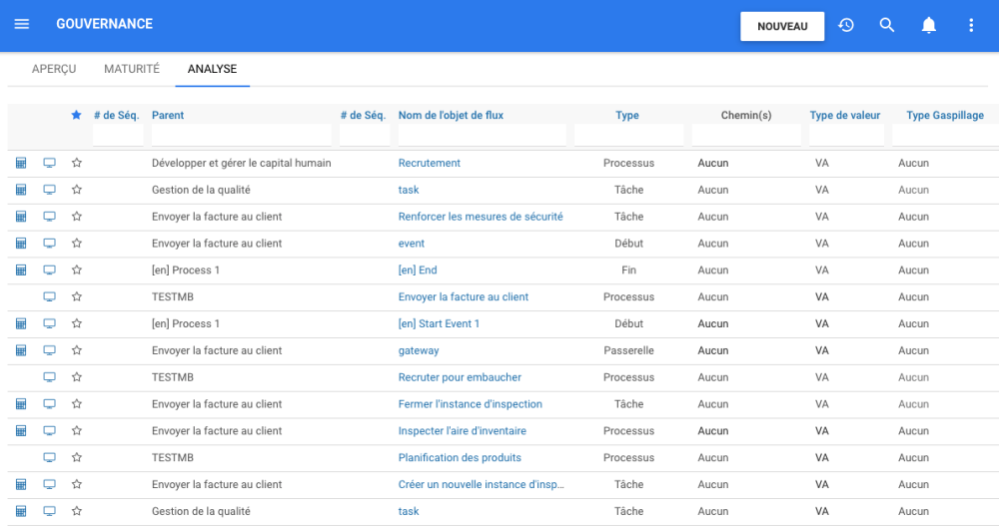Open the notifications bell
Viewport: 999px width, 530px height.
pyautogui.click(x=929, y=25)
